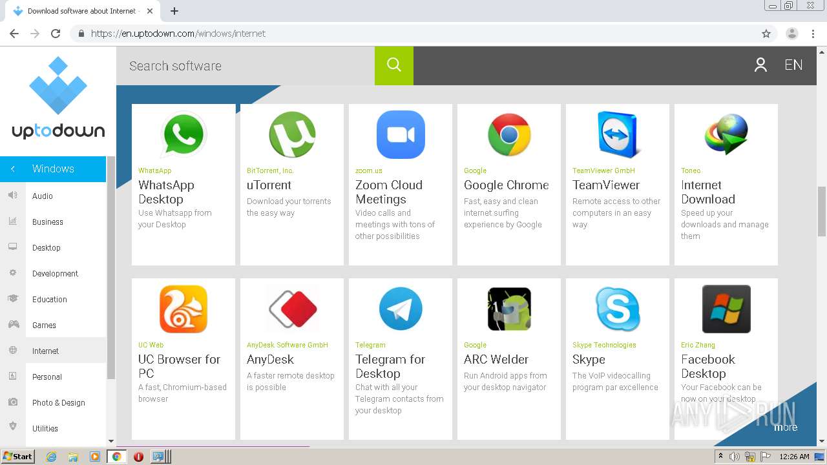Collapse the Windows platform menu arrow
Screen dimensions: 827x465
13,169
